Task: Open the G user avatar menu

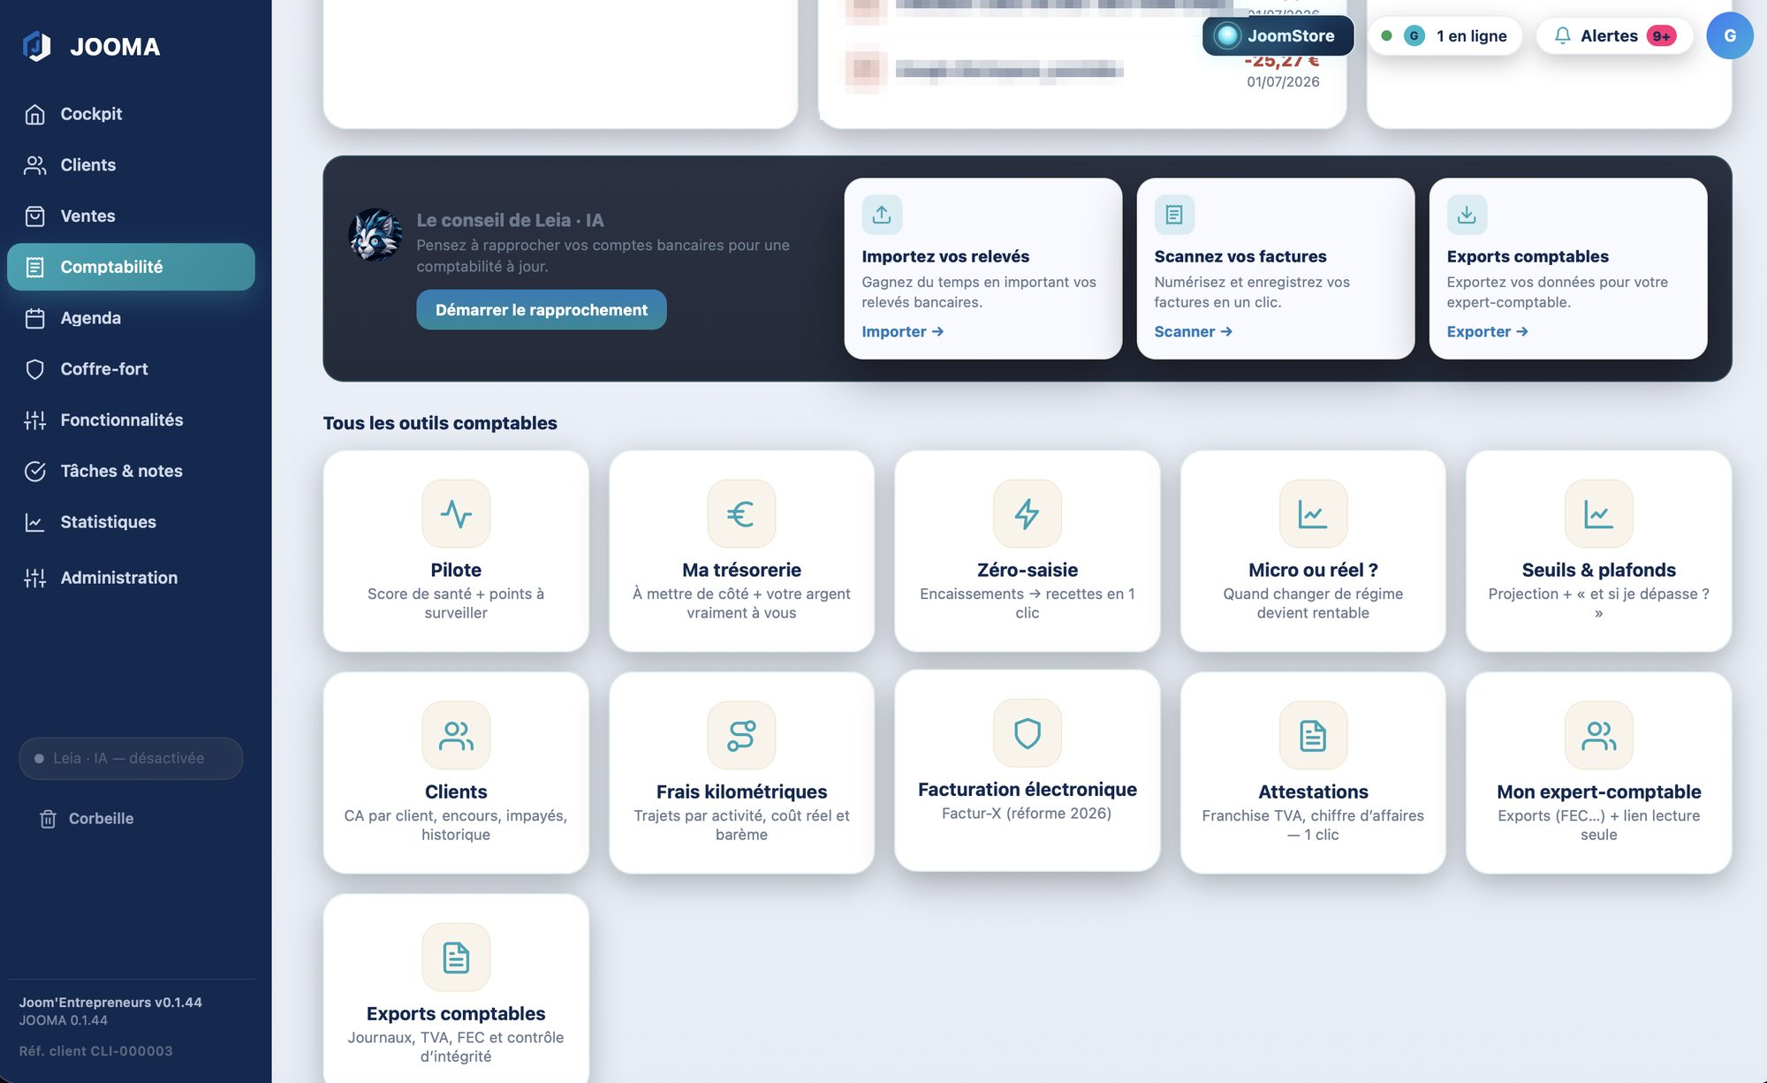Action: [x=1729, y=36]
